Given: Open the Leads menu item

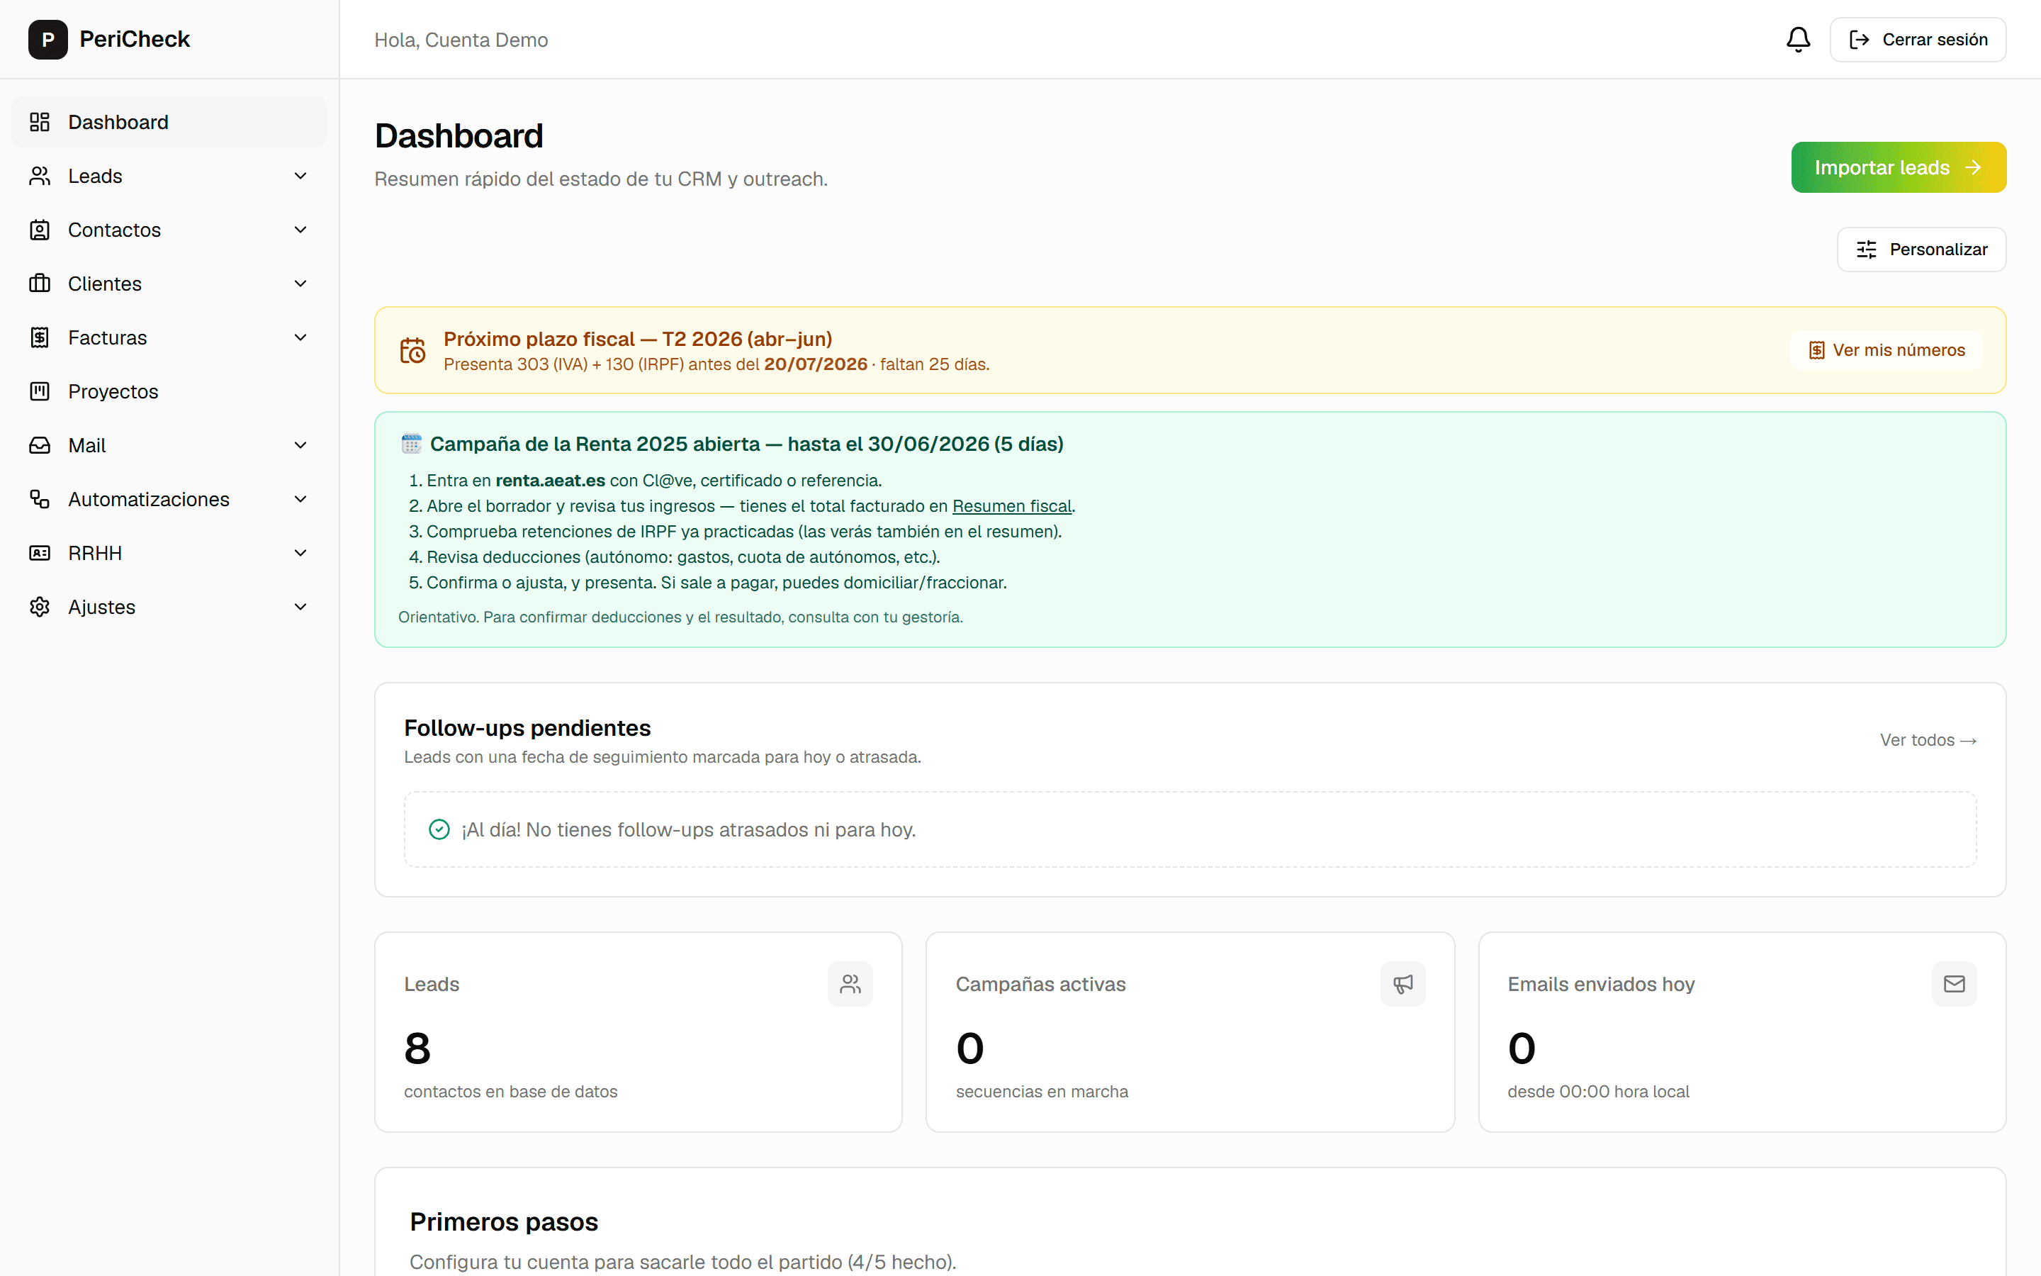Looking at the screenshot, I should pyautogui.click(x=169, y=177).
